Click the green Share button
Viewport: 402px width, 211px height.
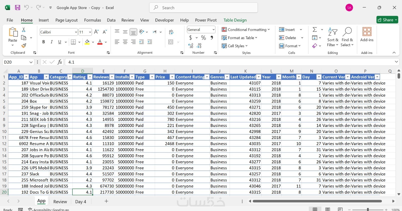tap(387, 20)
